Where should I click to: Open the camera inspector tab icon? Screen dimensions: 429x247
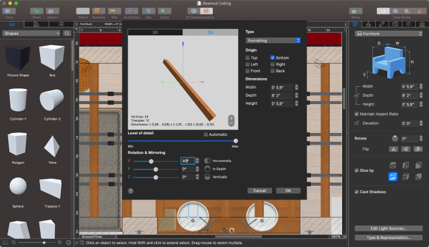pyautogui.click(x=395, y=24)
